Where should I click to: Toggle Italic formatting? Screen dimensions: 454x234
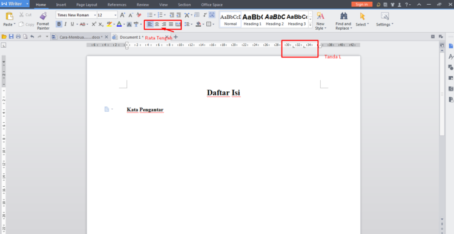(x=65, y=24)
